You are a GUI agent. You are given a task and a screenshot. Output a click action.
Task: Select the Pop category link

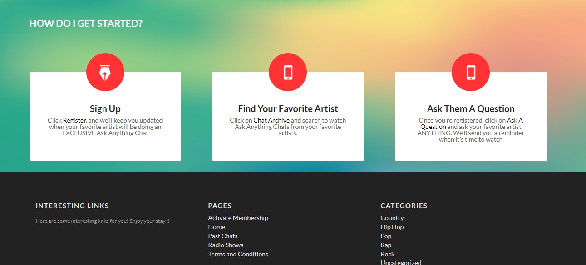coord(386,236)
